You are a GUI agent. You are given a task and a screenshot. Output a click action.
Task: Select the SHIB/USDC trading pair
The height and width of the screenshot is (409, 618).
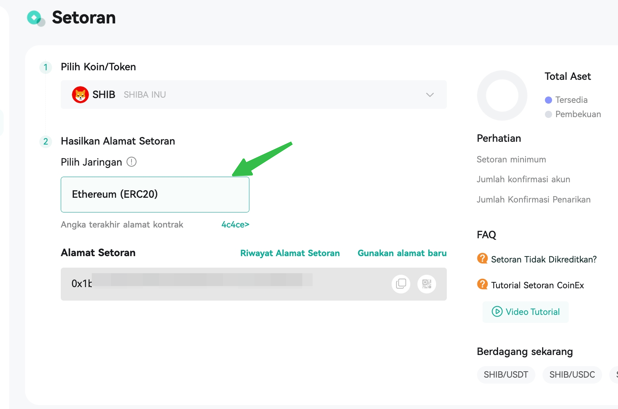pos(572,374)
